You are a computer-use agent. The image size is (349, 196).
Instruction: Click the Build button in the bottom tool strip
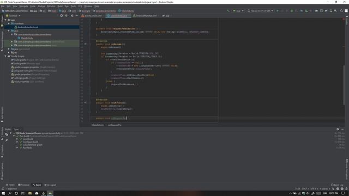click(x=37, y=185)
